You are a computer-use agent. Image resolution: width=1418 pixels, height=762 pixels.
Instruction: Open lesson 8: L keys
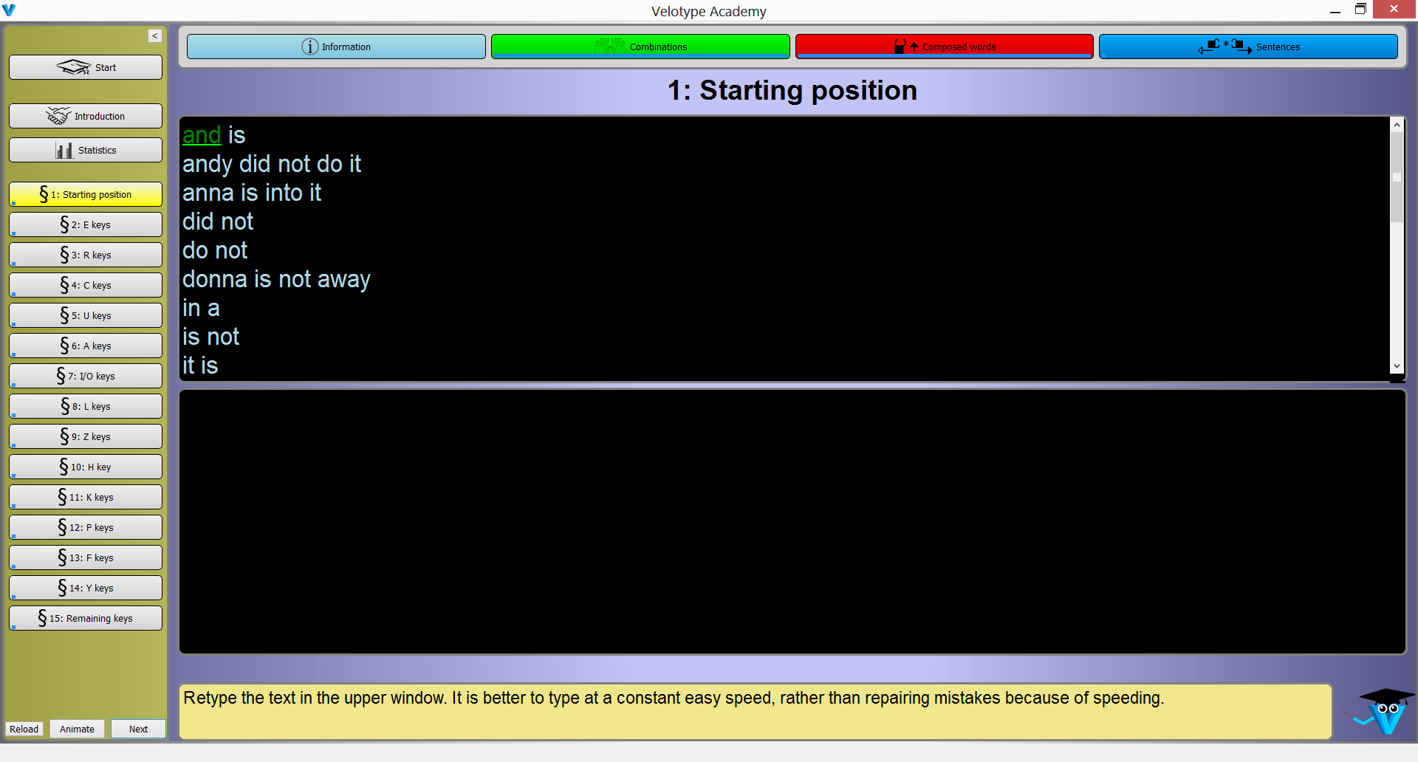(x=86, y=406)
